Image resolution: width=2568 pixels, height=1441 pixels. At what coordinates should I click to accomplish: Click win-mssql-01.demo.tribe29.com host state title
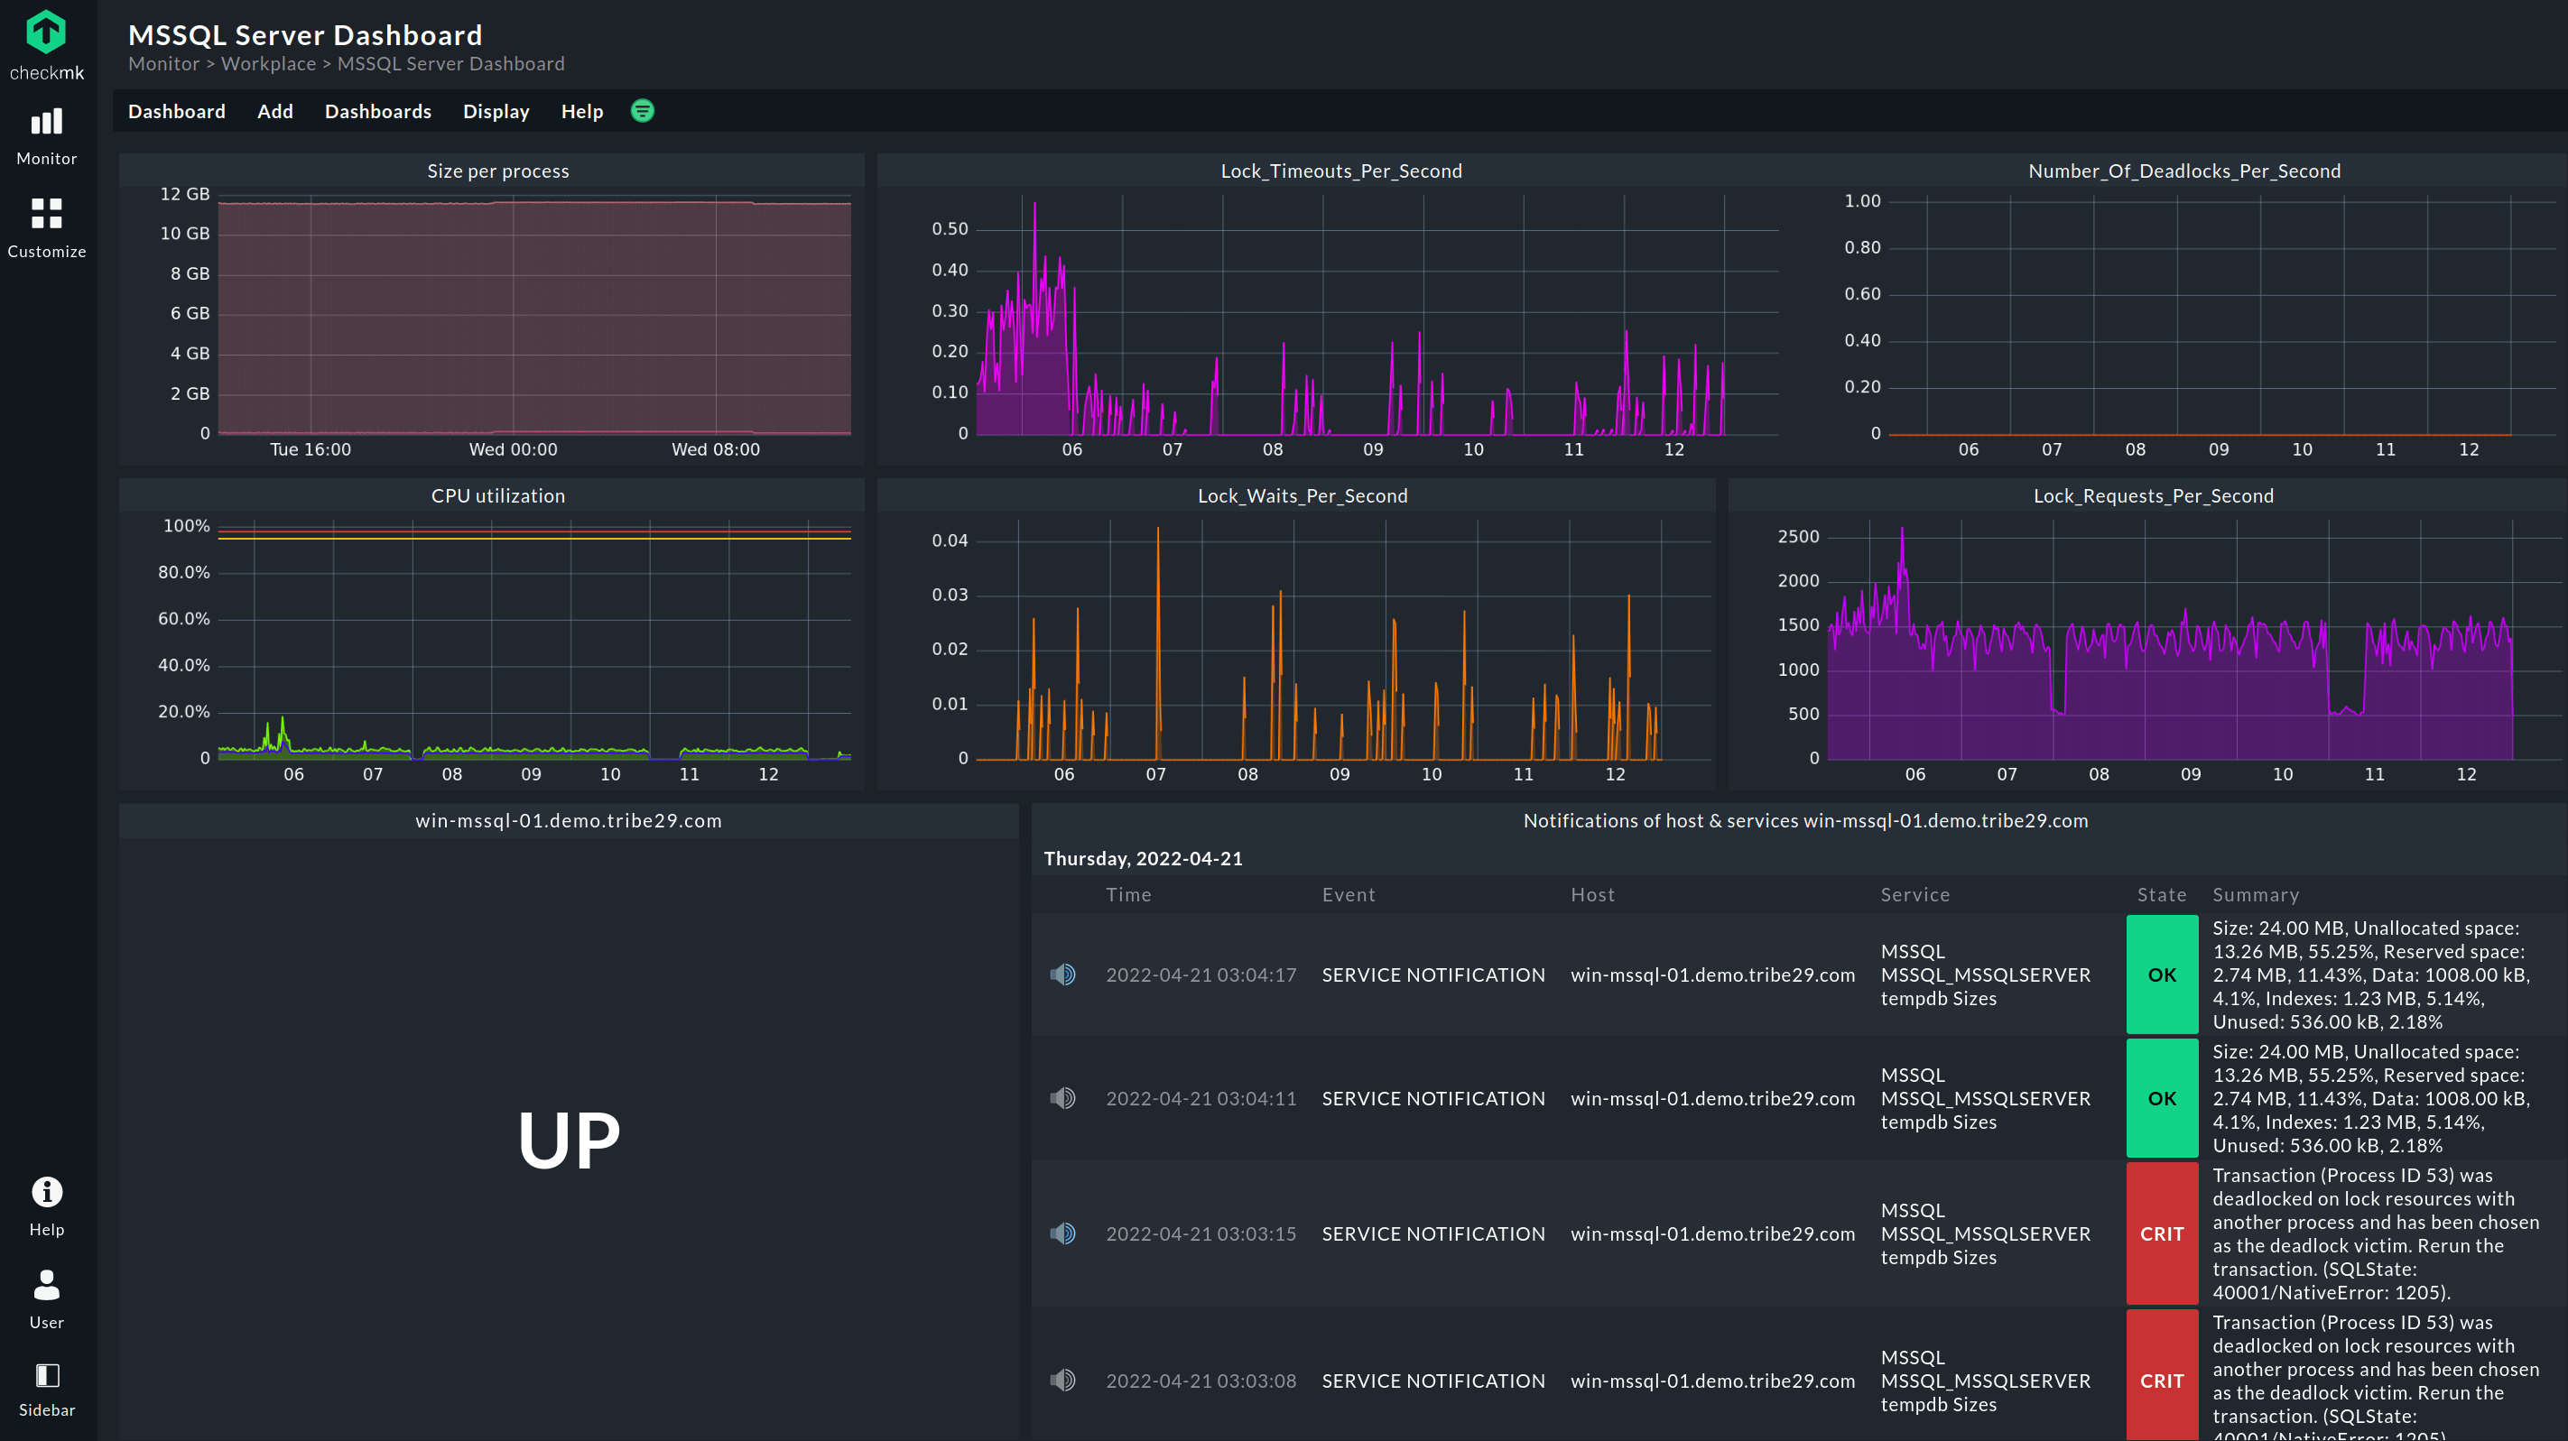click(x=569, y=820)
